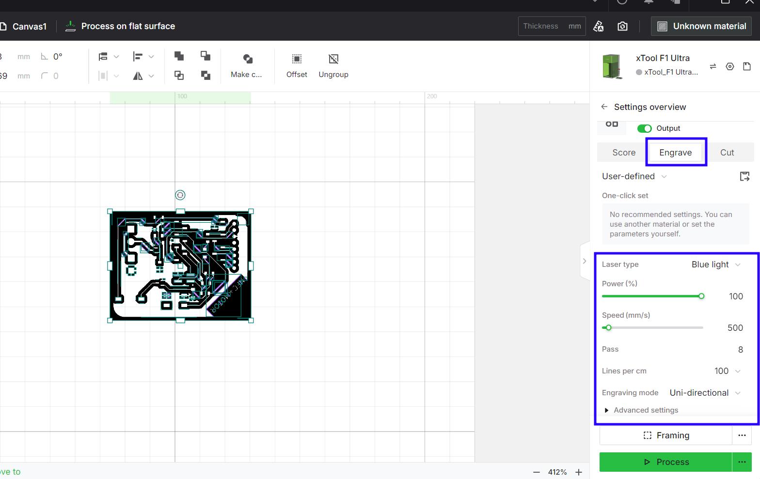Click the Framing button
This screenshot has height=479, width=760.
tap(666, 435)
